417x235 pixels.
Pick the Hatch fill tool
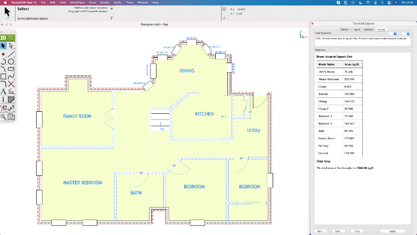pos(11,100)
